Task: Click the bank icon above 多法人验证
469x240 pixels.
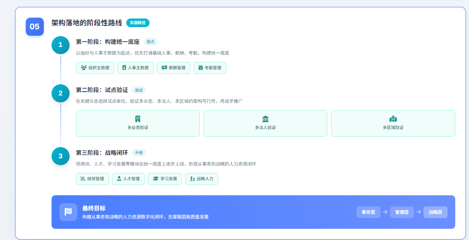Action: (265, 119)
